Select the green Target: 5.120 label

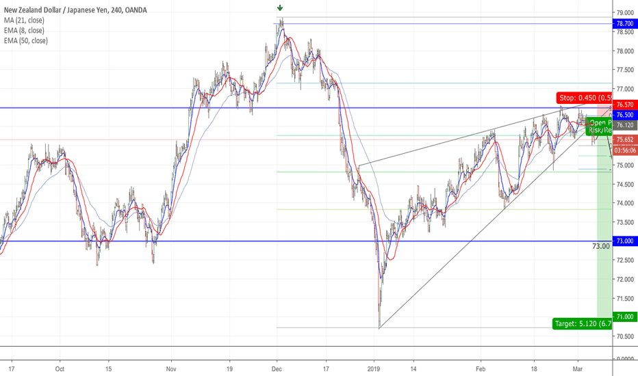tap(583, 324)
